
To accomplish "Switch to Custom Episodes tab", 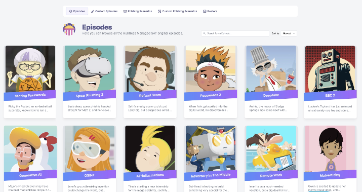I will point(104,11).
